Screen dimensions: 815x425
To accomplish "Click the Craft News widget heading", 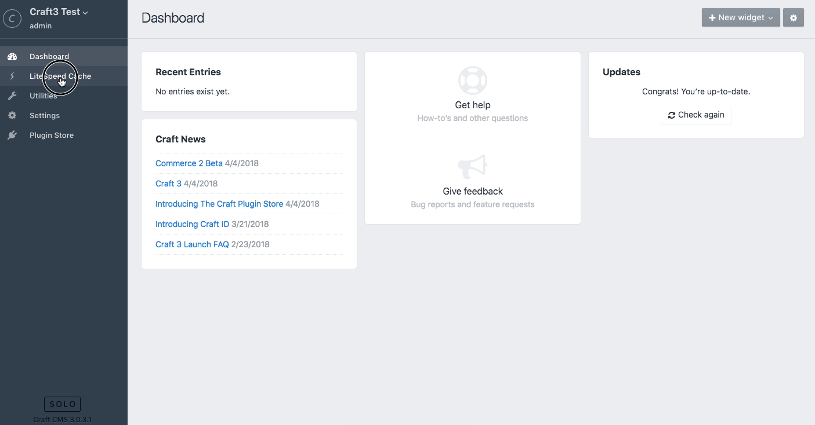I will click(x=180, y=139).
